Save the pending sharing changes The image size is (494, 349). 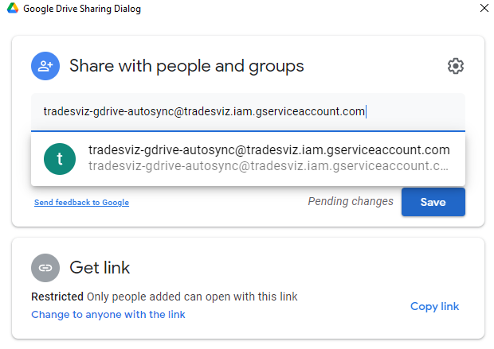click(x=433, y=202)
